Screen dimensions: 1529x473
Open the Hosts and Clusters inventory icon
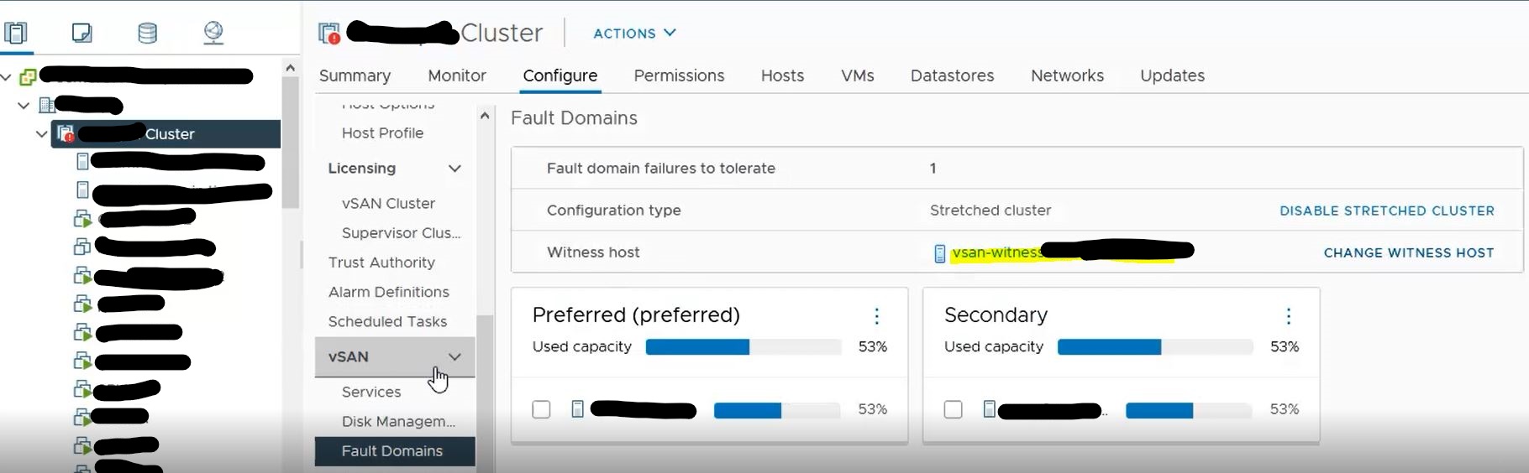[x=16, y=33]
